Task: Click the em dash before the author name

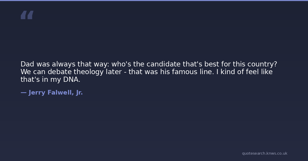Action: [x=23, y=93]
